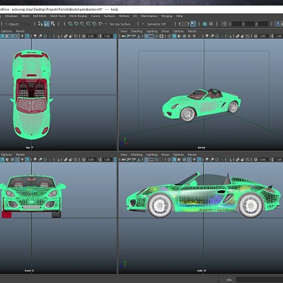Click user account icon at status line end
The image size is (283, 283).
click(278, 24)
